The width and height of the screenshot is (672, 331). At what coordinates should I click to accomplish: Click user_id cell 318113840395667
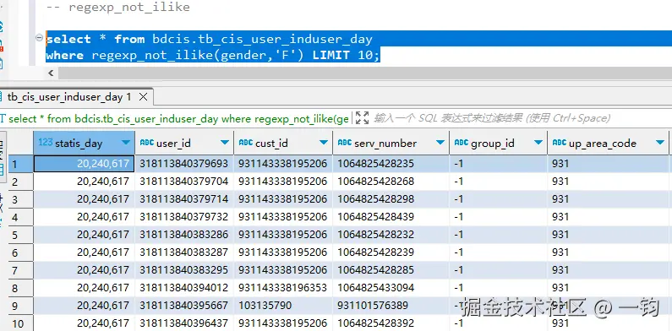[184, 306]
